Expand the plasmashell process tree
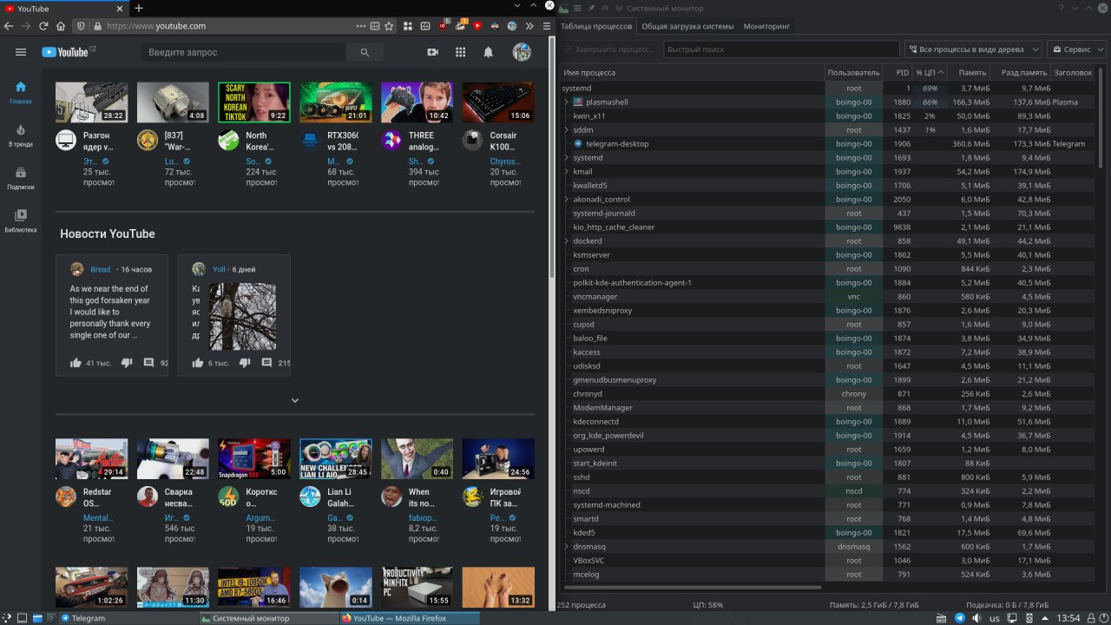The height and width of the screenshot is (625, 1111). point(566,102)
